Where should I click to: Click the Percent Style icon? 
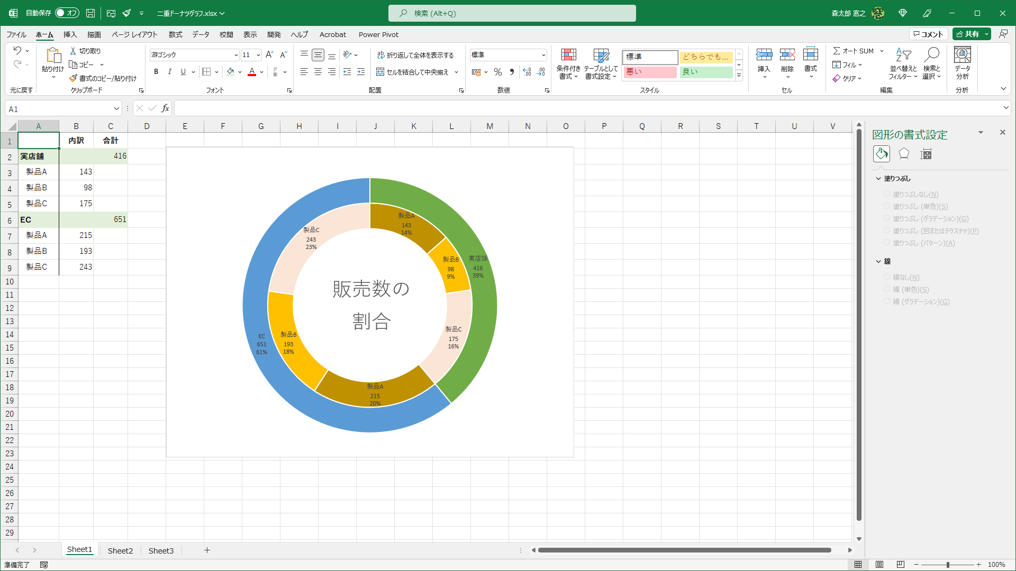click(497, 72)
